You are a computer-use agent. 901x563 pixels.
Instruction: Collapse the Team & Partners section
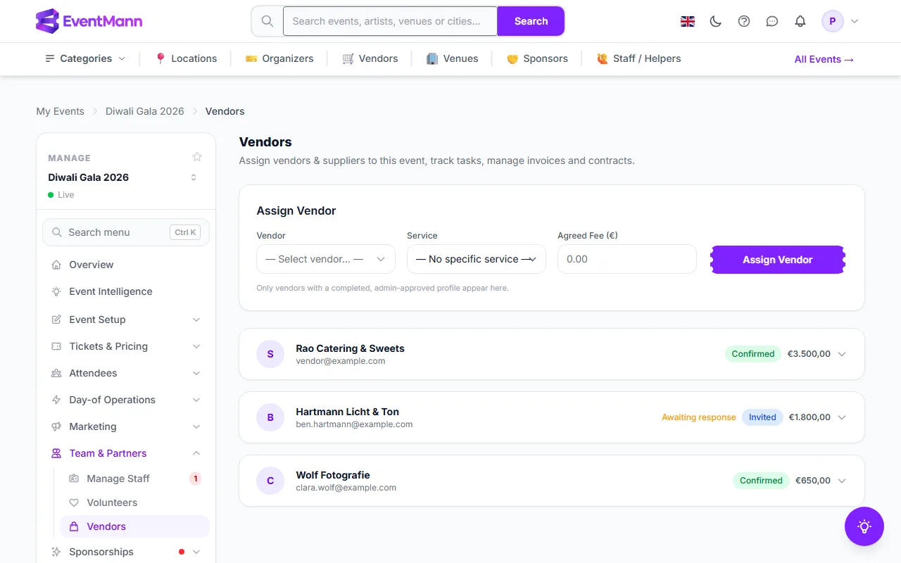(x=126, y=453)
